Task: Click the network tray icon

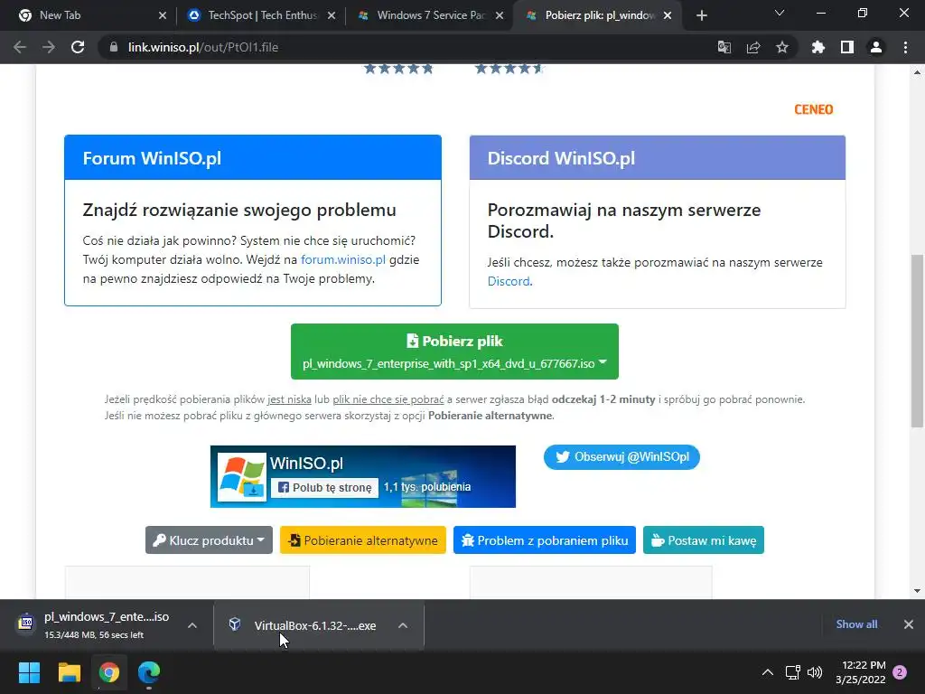Action: pyautogui.click(x=793, y=672)
